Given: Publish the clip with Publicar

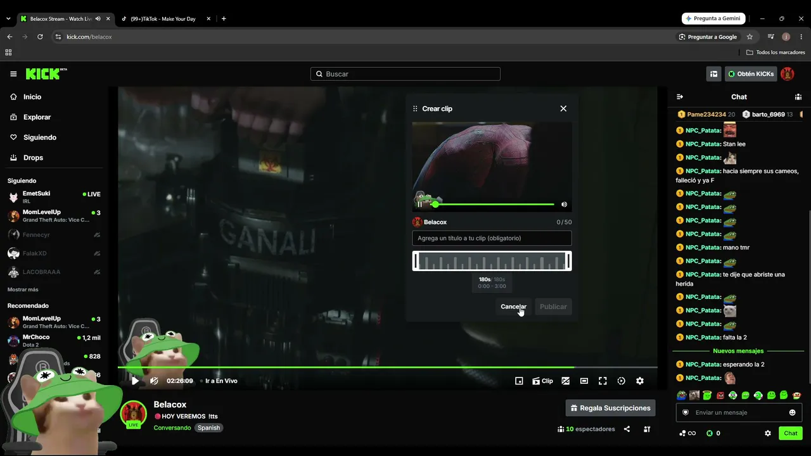Looking at the screenshot, I should (553, 307).
